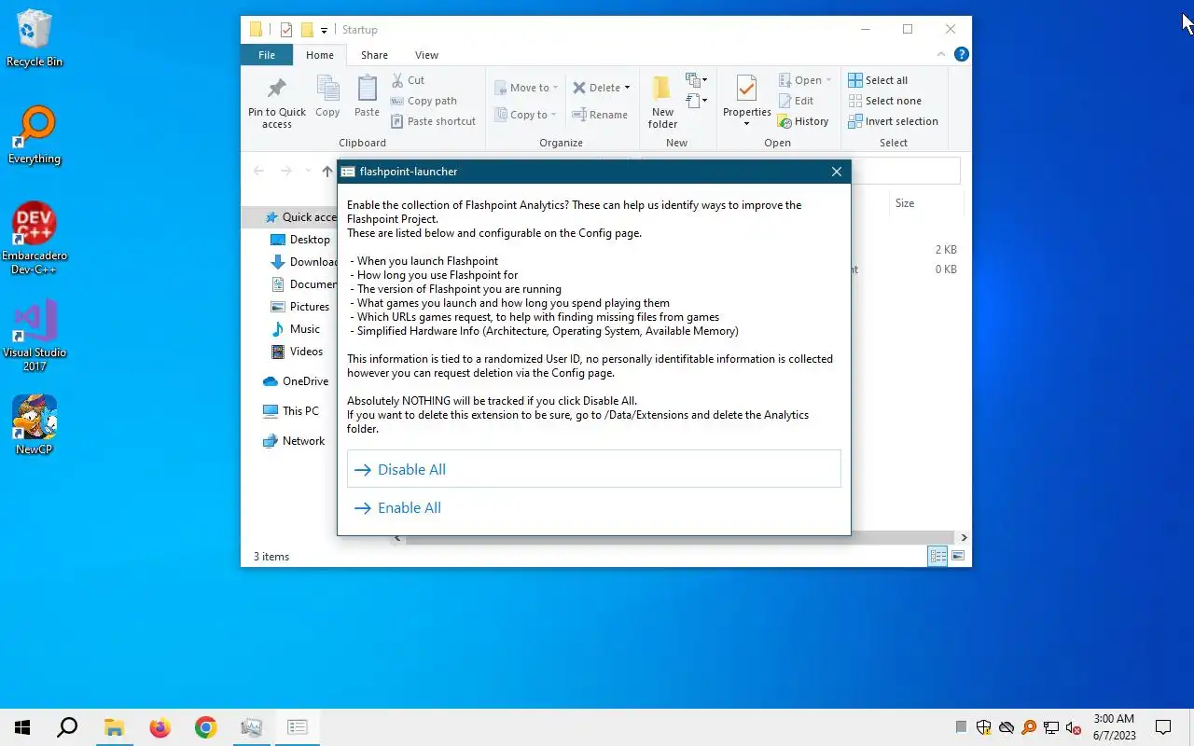
Task: Select OneDrive in navigation pane
Action: click(x=296, y=381)
